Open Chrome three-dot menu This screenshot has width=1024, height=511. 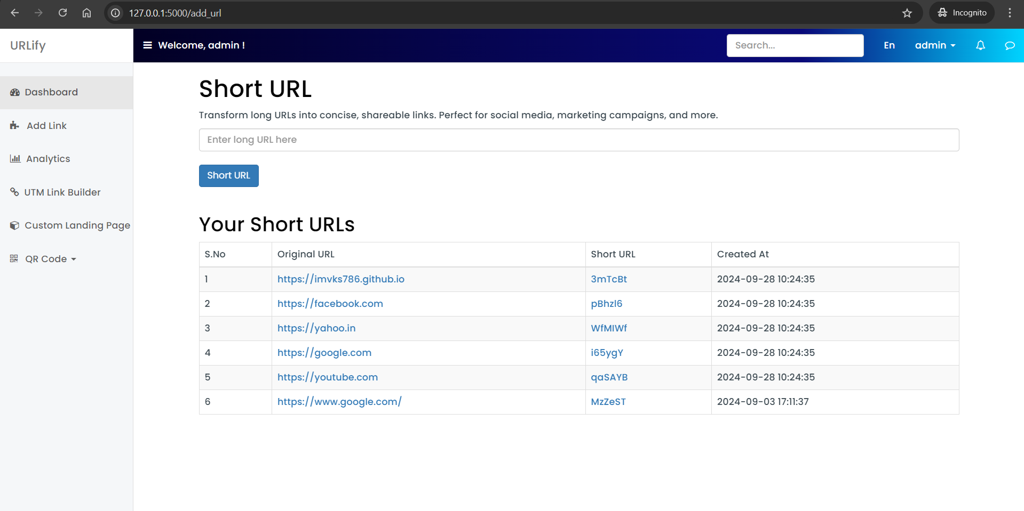click(1010, 13)
